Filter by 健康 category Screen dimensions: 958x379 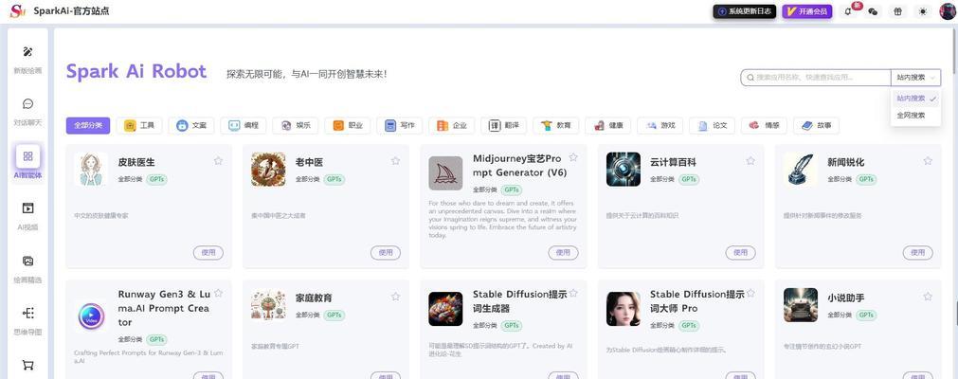click(608, 125)
